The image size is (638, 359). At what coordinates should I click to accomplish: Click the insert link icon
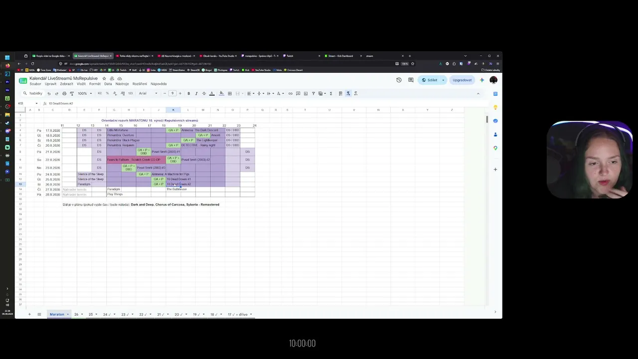point(290,93)
